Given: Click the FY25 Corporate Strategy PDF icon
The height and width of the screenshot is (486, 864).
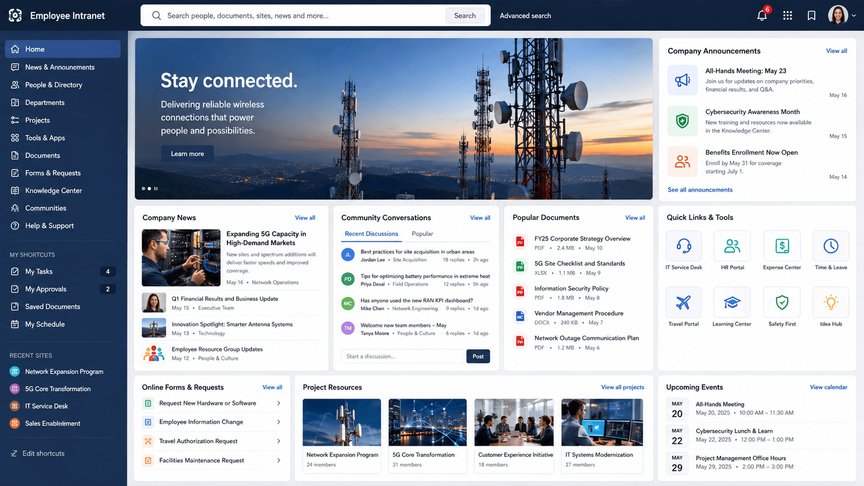Looking at the screenshot, I should coord(520,242).
